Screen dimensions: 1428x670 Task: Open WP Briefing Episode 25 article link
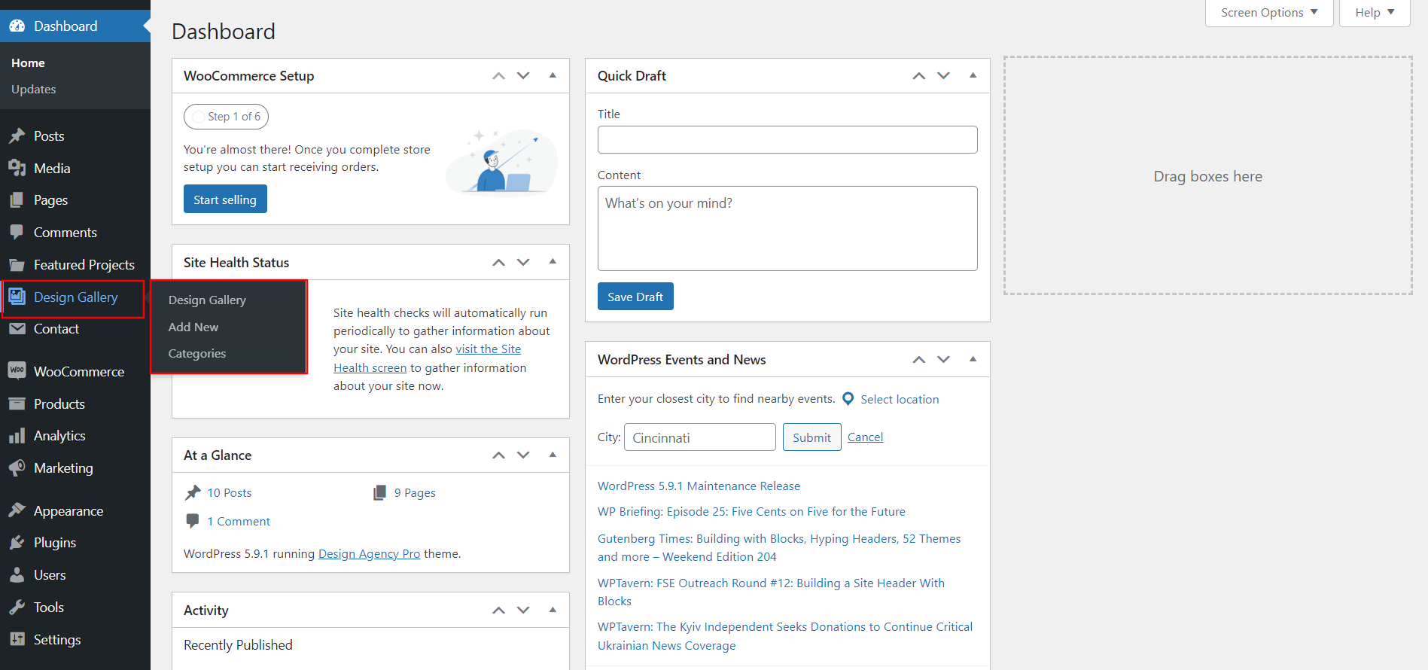751,512
